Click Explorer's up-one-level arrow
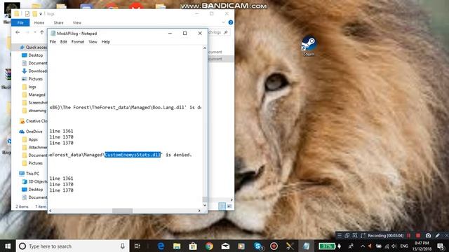The height and width of the screenshot is (252, 449). click(x=42, y=32)
